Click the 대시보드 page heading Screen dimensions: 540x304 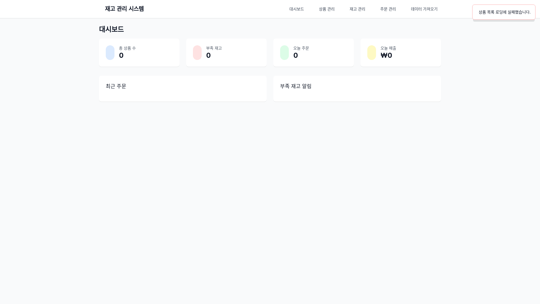111,29
